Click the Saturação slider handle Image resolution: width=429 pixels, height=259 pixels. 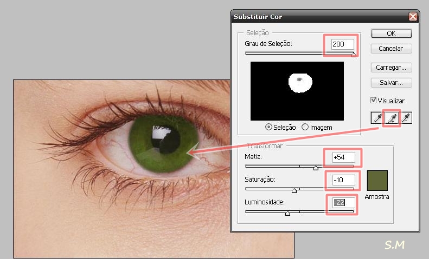tap(294, 190)
